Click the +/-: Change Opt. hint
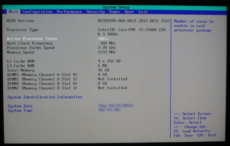This screenshot has width=230, height=146. (x=191, y=127)
